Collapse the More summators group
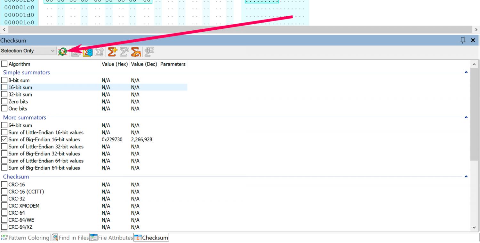Image resolution: width=480 pixels, height=243 pixels. click(x=466, y=117)
